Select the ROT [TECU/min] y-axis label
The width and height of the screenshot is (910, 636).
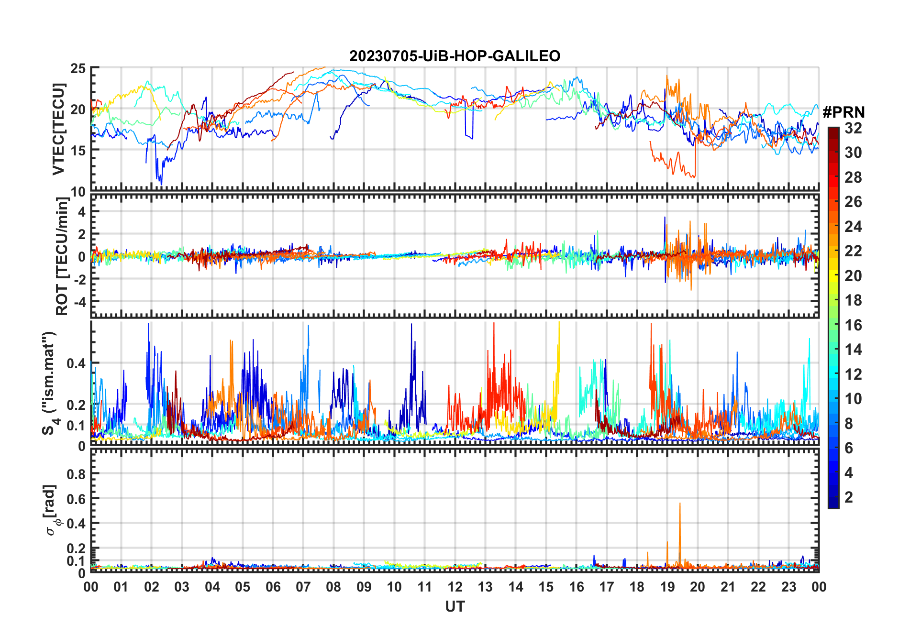(x=62, y=256)
